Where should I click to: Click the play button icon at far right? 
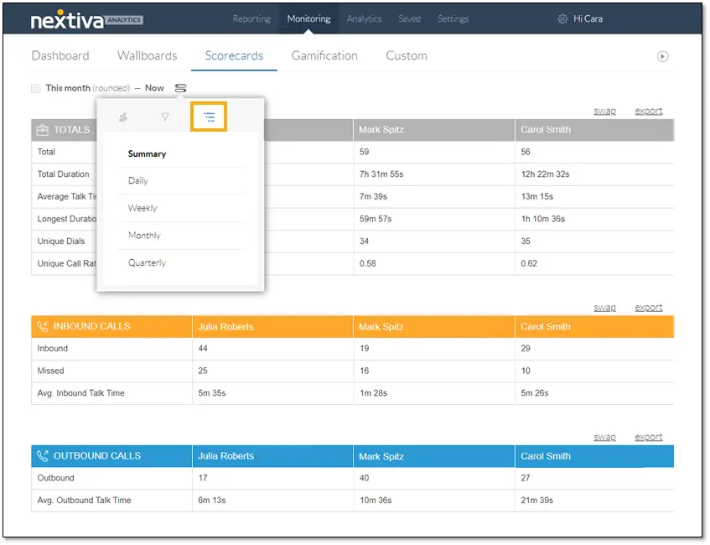point(662,57)
